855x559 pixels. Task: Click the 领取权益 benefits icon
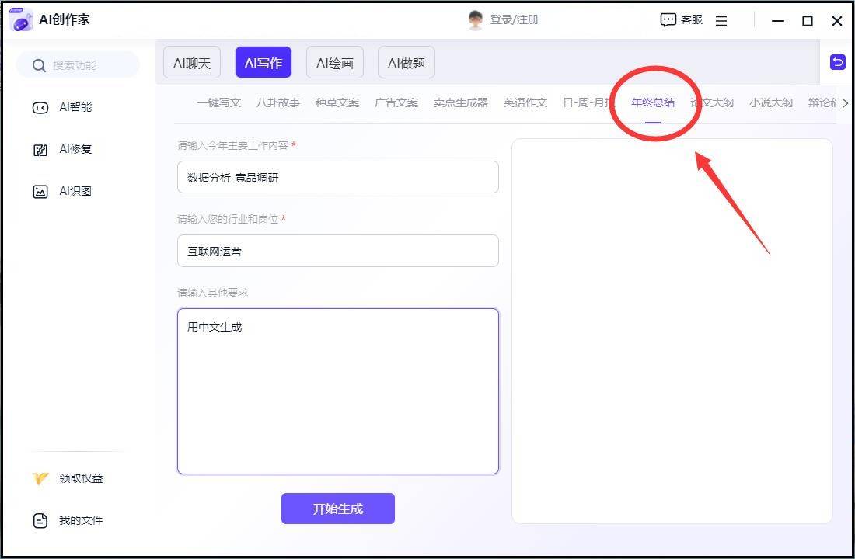click(x=40, y=478)
